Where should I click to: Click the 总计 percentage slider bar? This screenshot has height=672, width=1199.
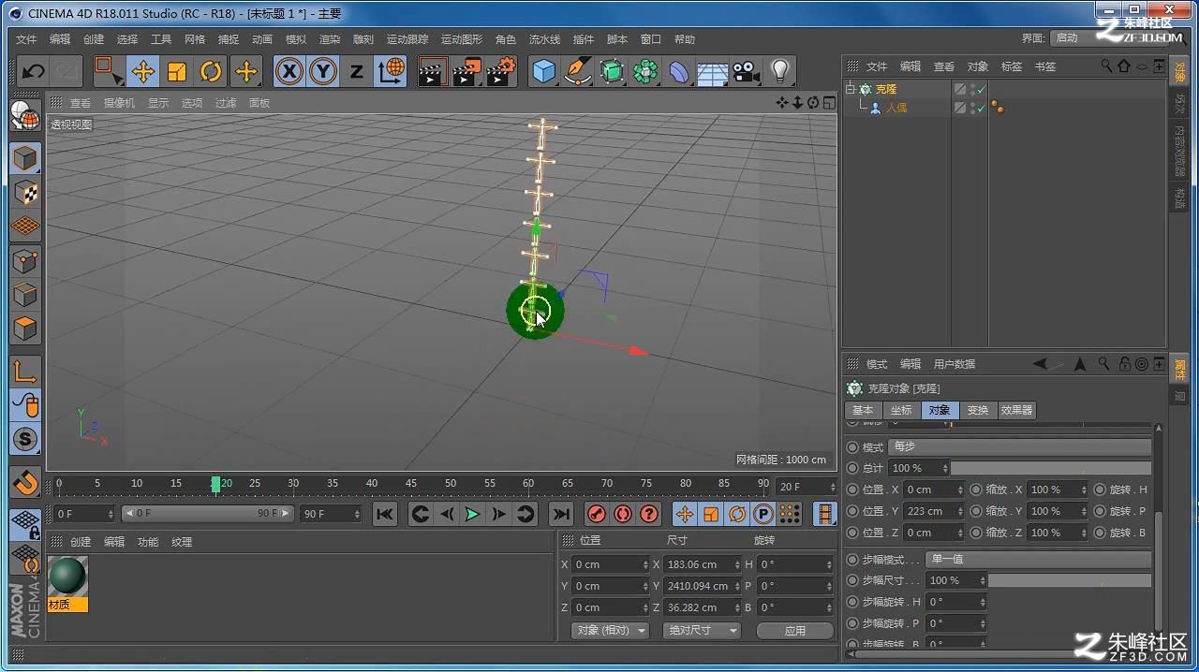1051,468
